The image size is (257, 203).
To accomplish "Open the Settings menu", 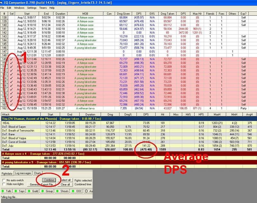I will click(x=32, y=8).
